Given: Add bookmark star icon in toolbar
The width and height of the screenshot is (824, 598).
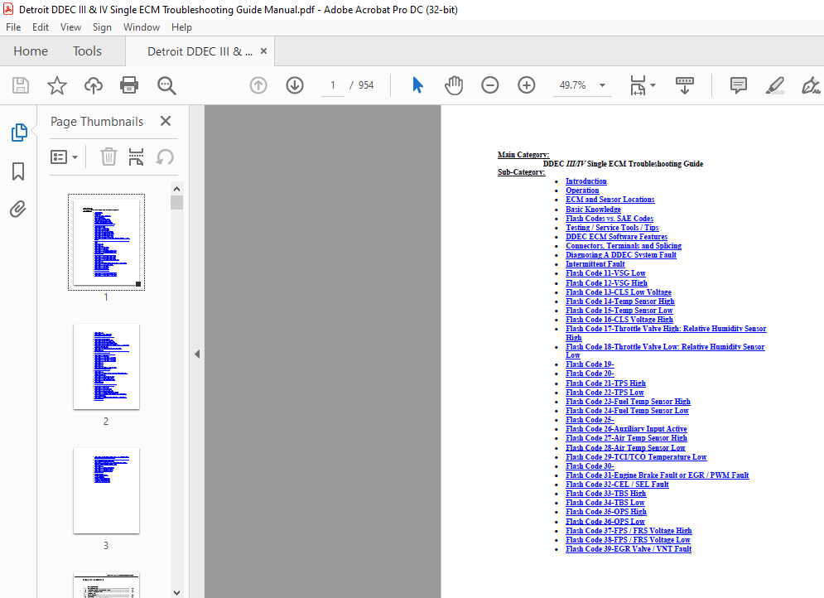Looking at the screenshot, I should [57, 85].
